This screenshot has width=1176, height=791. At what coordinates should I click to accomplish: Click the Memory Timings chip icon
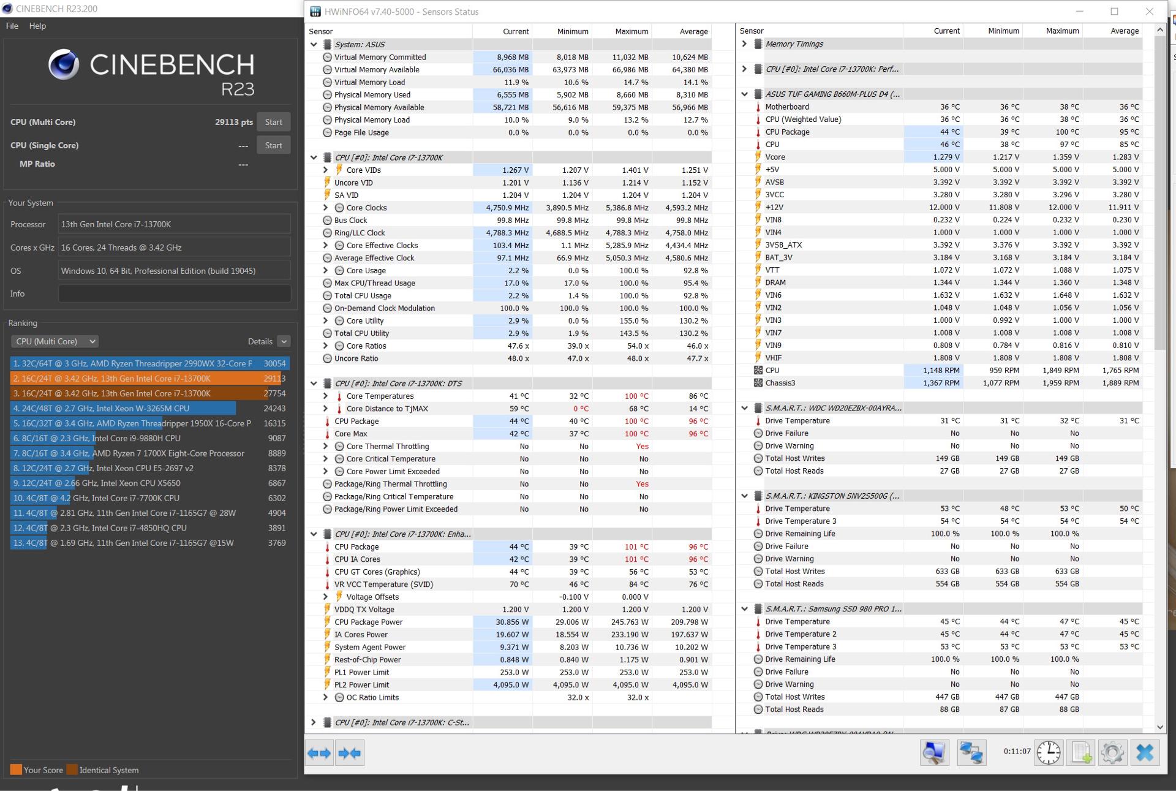click(x=758, y=44)
